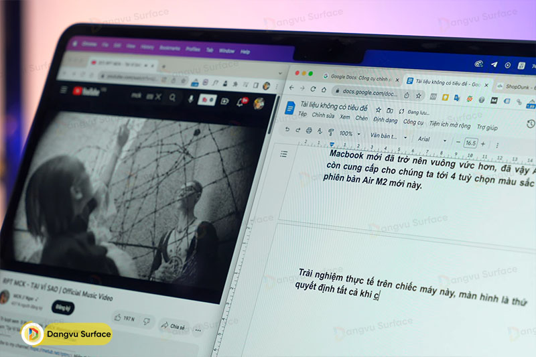Open more actions beside Chia sẻ
This screenshot has height=357, width=536.
(x=198, y=330)
